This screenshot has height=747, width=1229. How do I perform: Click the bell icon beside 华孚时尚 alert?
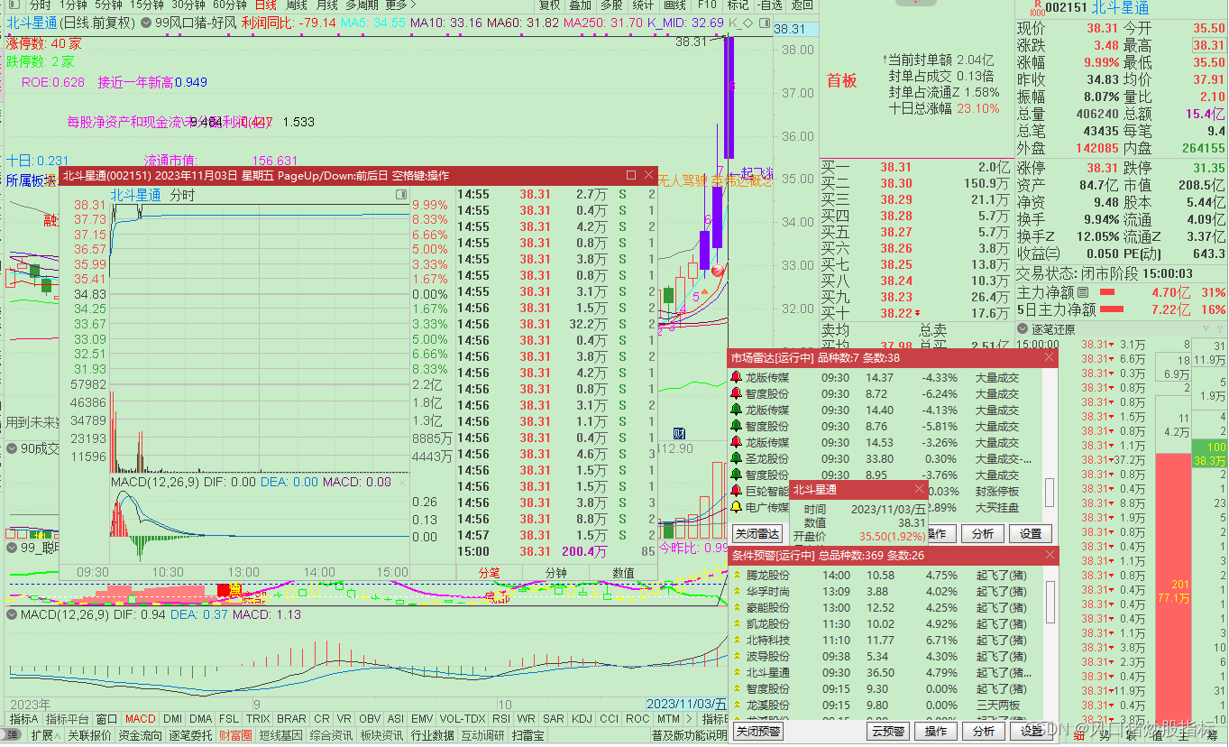click(736, 592)
